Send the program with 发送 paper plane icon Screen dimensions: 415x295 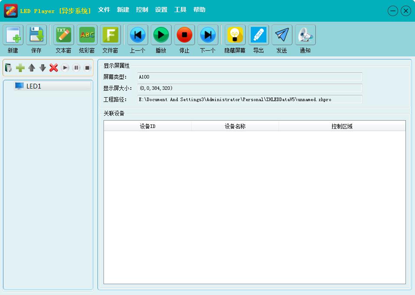282,35
